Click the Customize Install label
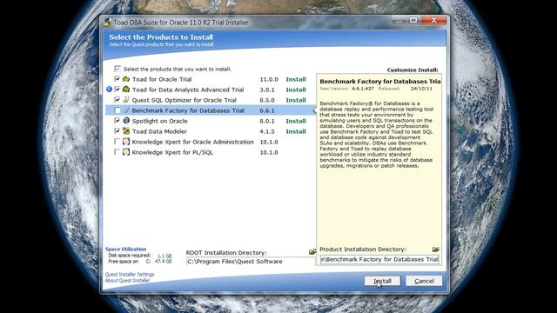This screenshot has width=557, height=313. click(x=413, y=70)
